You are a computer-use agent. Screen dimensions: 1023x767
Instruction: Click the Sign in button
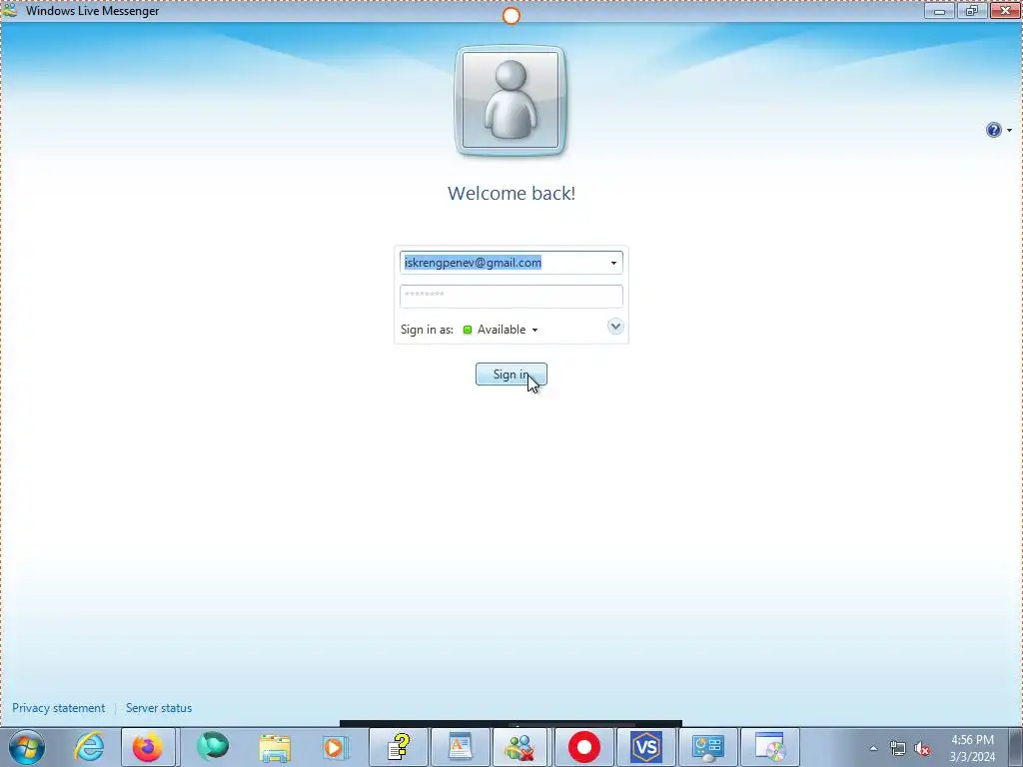point(511,375)
